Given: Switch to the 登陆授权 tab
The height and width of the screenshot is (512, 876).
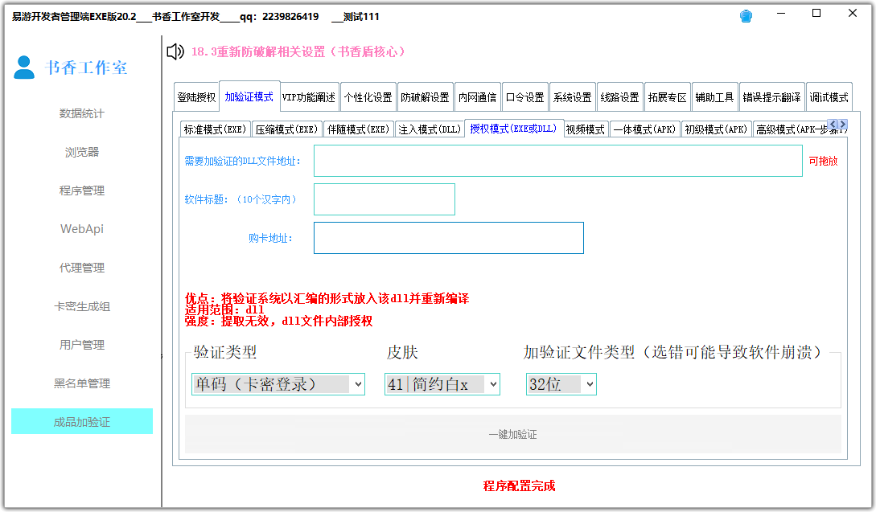Looking at the screenshot, I should click(x=197, y=96).
